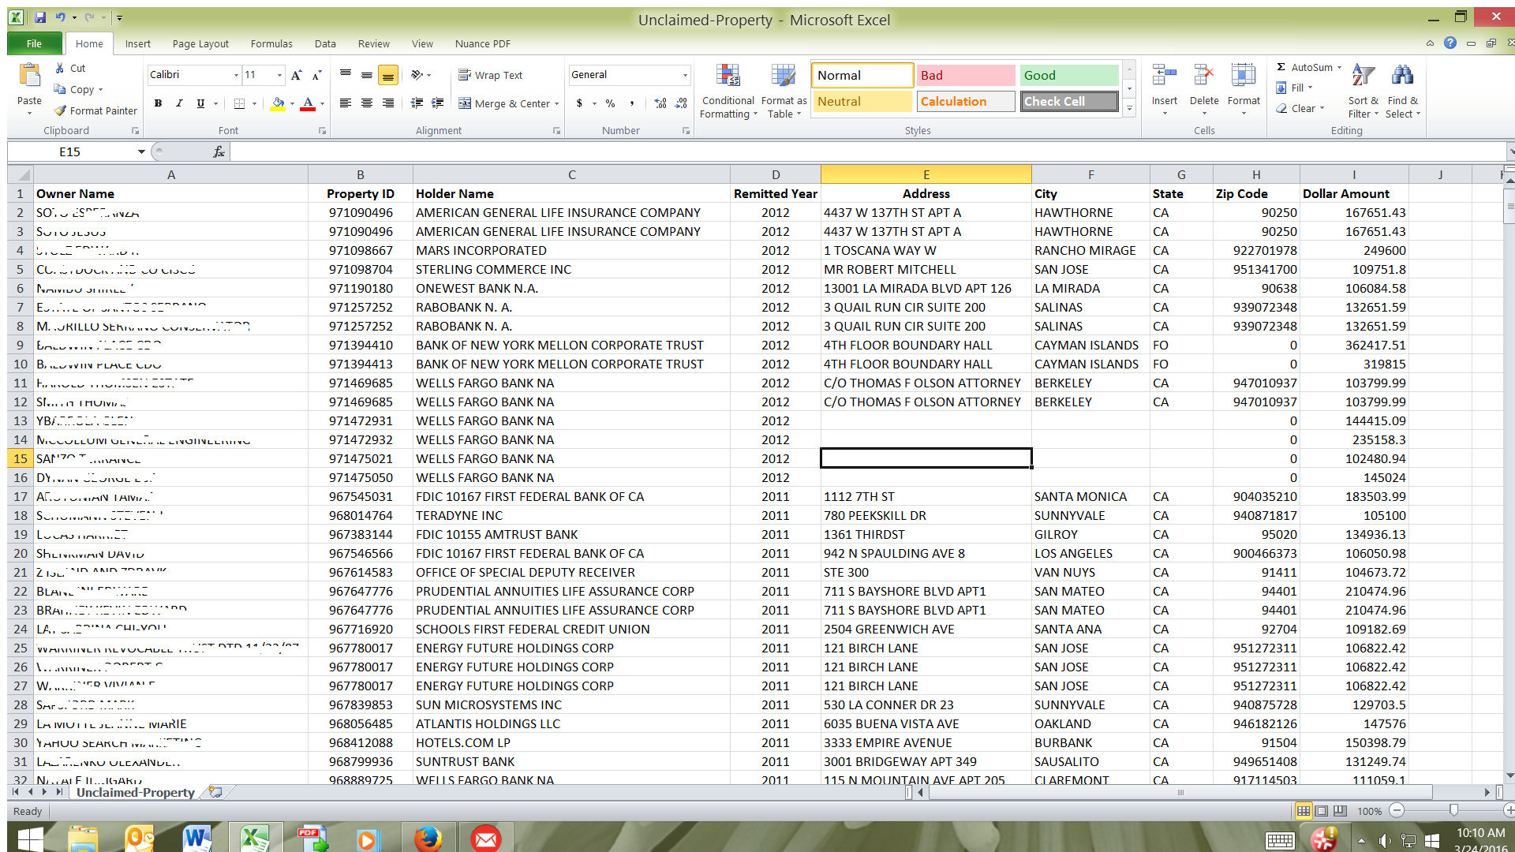This screenshot has height=852, width=1515.
Task: Open Format as Table gallery
Action: [784, 92]
